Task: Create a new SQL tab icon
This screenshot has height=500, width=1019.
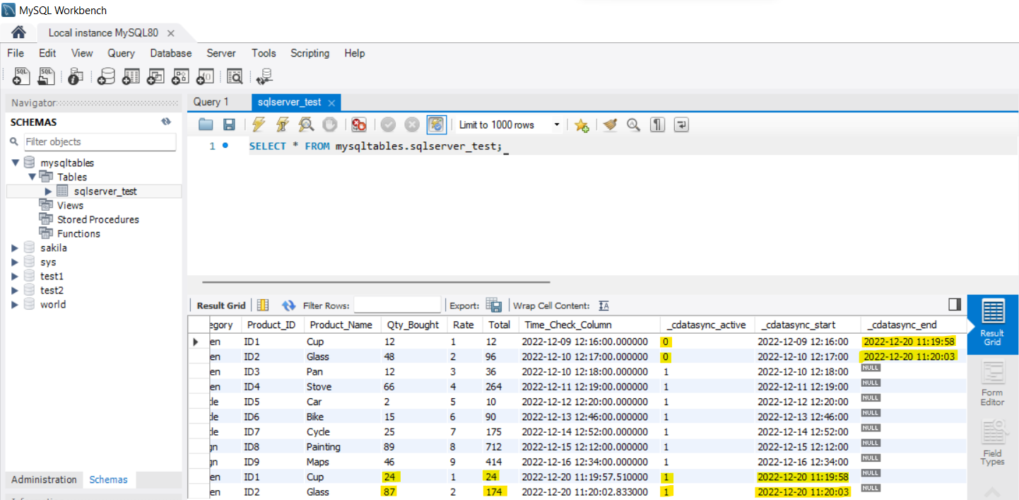Action: tap(20, 76)
